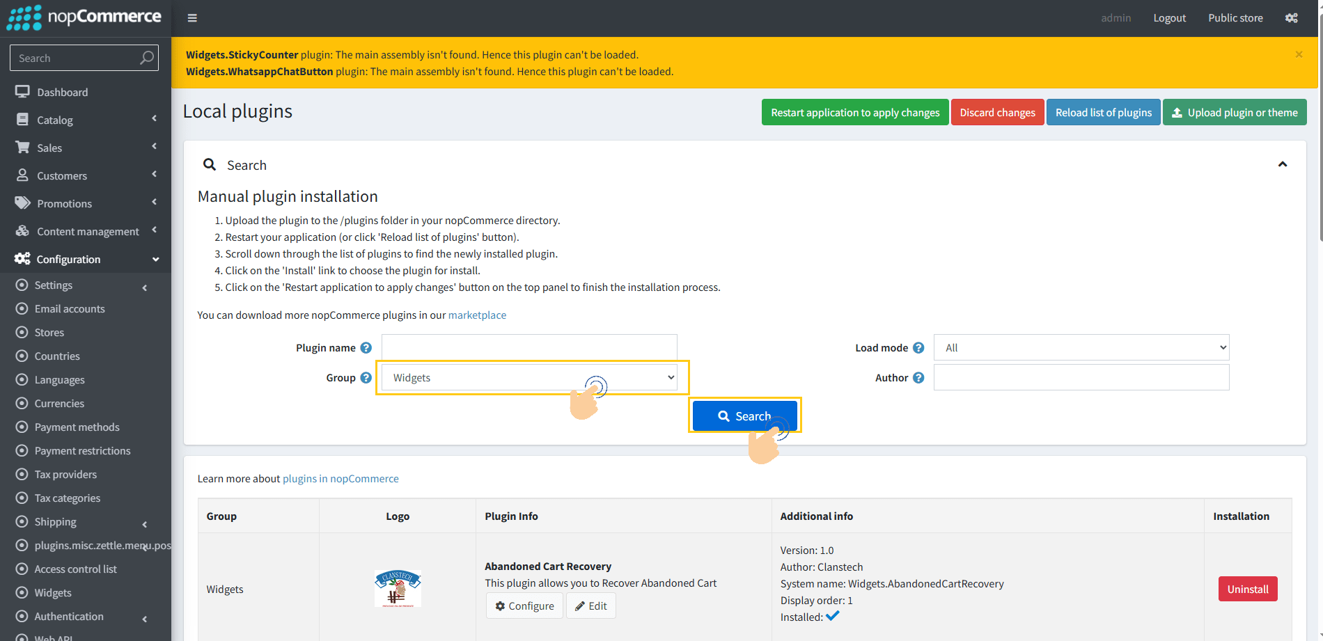1323x641 pixels.
Task: Open the Load mode dropdown
Action: 1081,348
